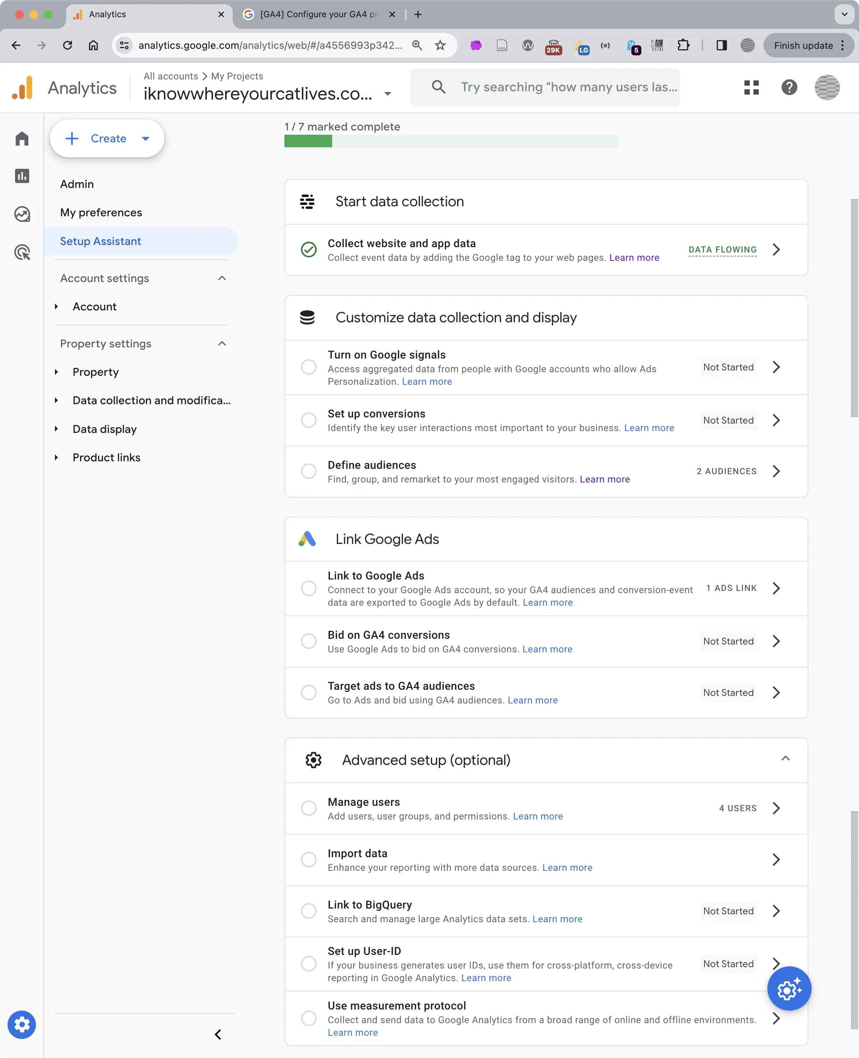Click the marked complete progress bar

pyautogui.click(x=451, y=142)
